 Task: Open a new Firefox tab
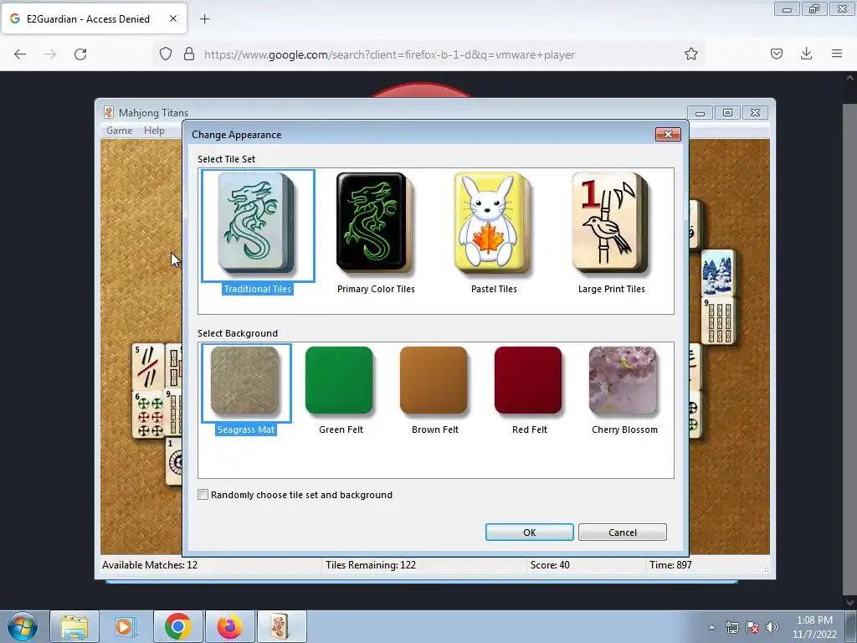click(x=204, y=19)
